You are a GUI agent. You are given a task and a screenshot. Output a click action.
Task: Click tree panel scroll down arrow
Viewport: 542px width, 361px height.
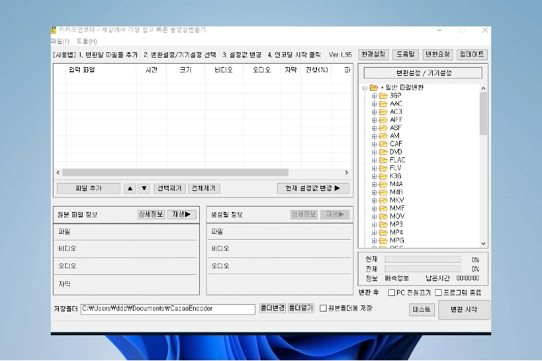coord(483,244)
